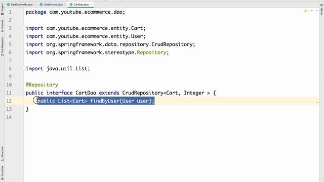Collapse the imports fold marker on line 3
This screenshot has height=182, width=324.
pos(24,28)
